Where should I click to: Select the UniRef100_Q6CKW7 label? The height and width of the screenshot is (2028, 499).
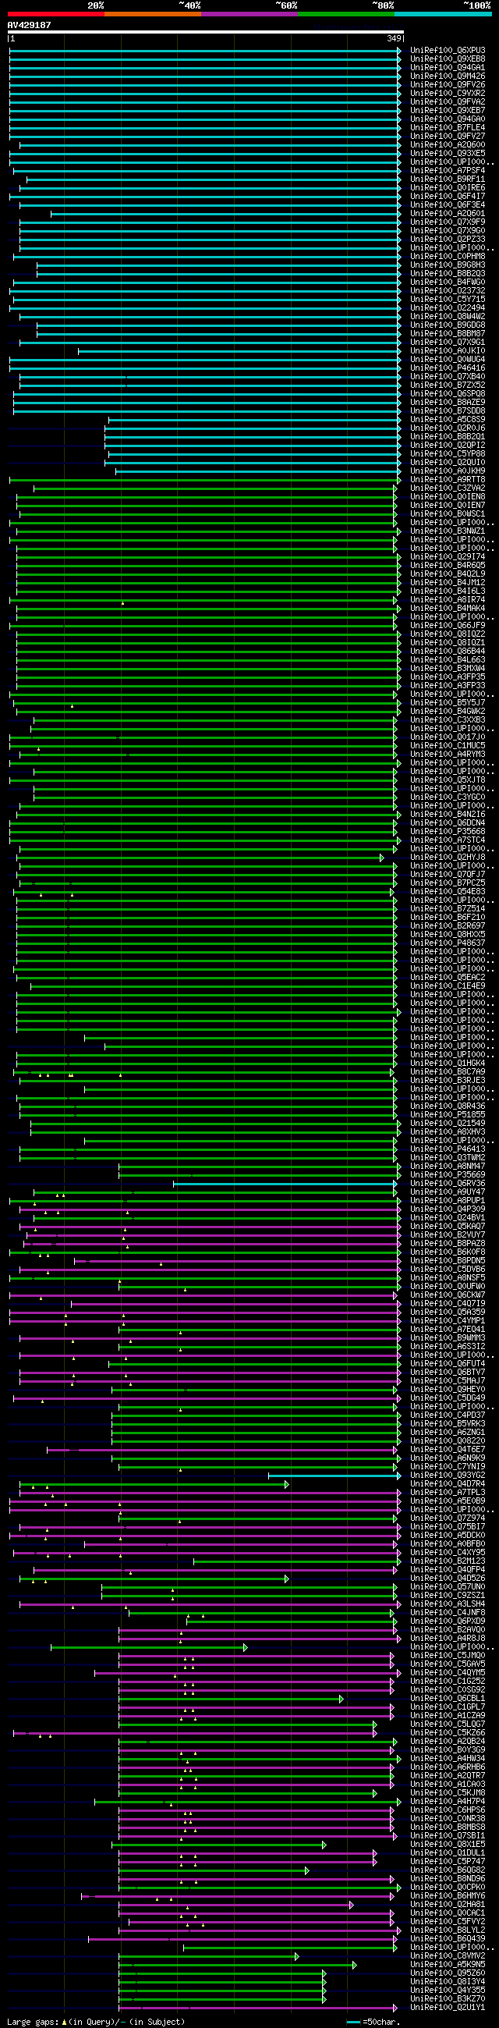[x=448, y=1295]
